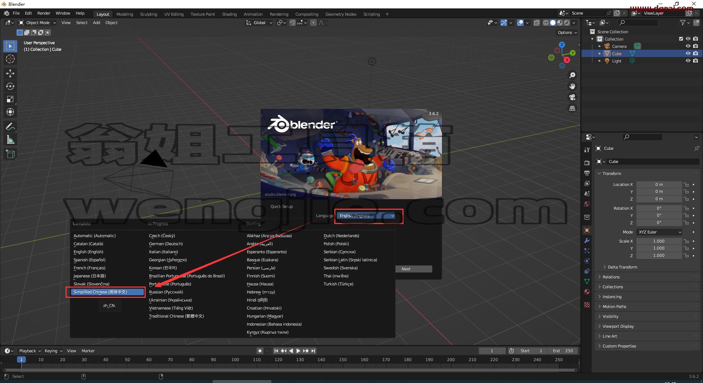Image resolution: width=703 pixels, height=383 pixels.
Task: Expand the Delta Transform panel
Action: click(x=622, y=267)
